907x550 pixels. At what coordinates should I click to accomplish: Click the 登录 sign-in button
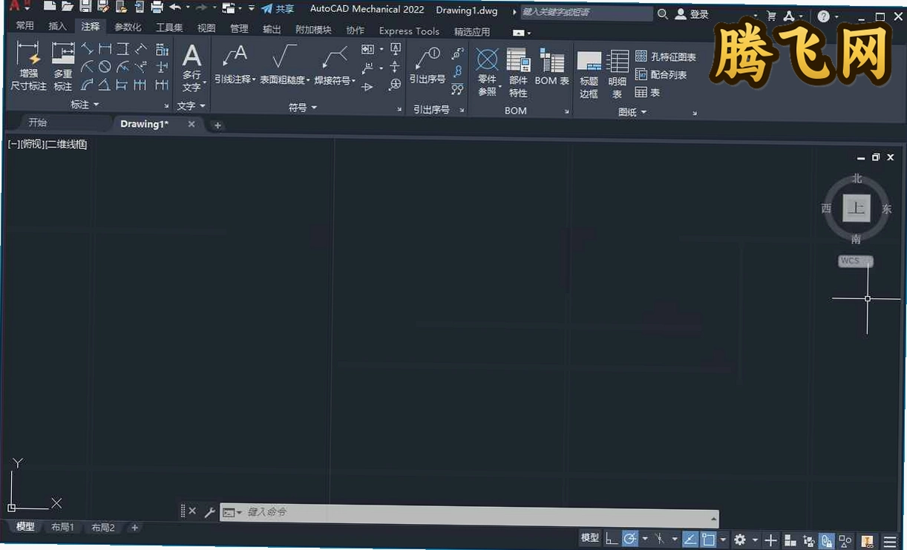692,14
